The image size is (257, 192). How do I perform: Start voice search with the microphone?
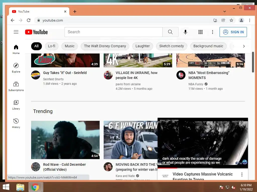pyautogui.click(x=185, y=32)
